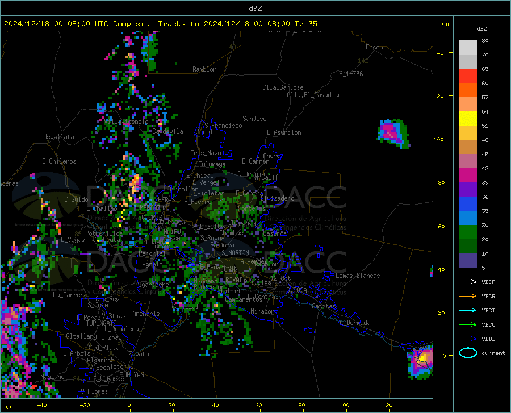511x413 pixels.
Task: Click the L_Dormida place label
Action: pyautogui.click(x=354, y=323)
